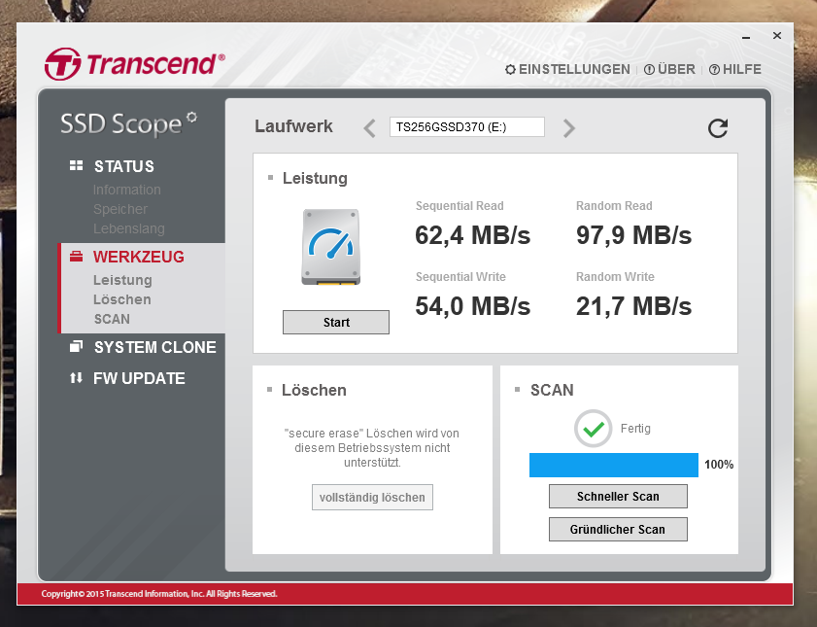The image size is (817, 627).
Task: Open SYSTEM CLONE section
Action: 154,347
